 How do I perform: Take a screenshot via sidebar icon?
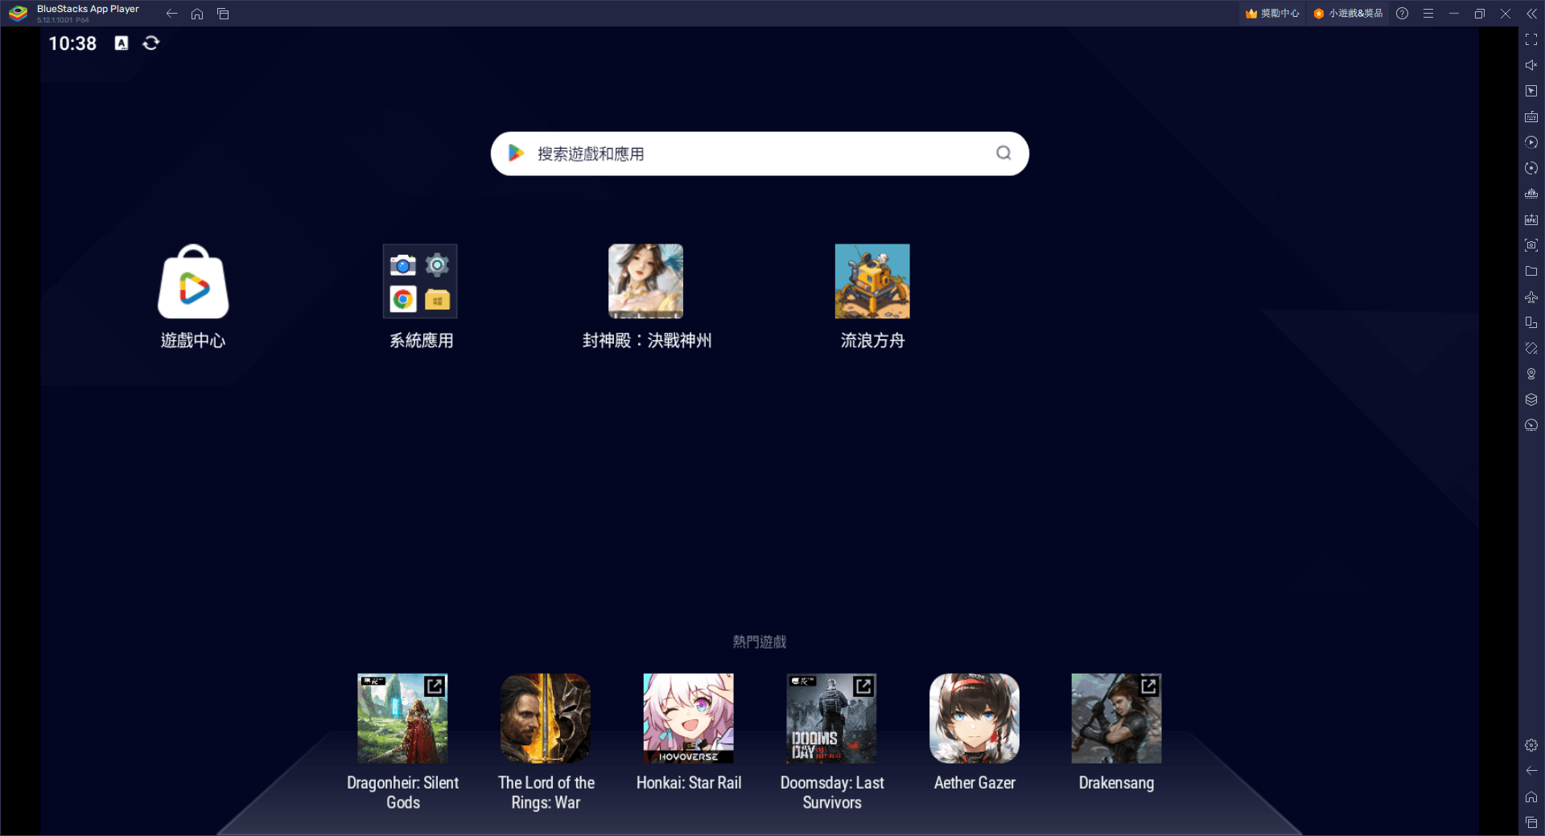click(1531, 245)
